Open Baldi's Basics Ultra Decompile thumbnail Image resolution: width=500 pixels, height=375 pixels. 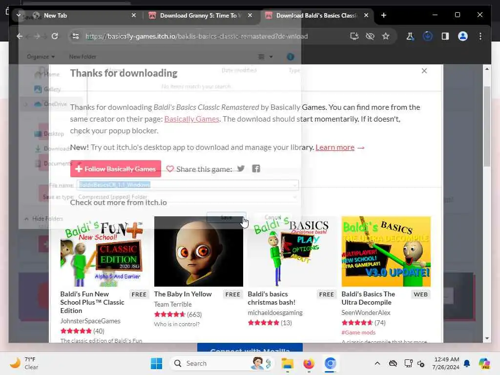click(x=386, y=251)
